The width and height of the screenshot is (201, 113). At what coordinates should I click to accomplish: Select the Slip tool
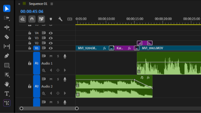(x=7, y=46)
